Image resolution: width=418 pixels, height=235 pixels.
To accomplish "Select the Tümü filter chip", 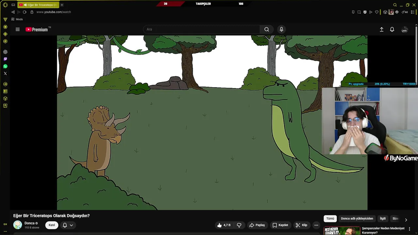I will [330, 219].
